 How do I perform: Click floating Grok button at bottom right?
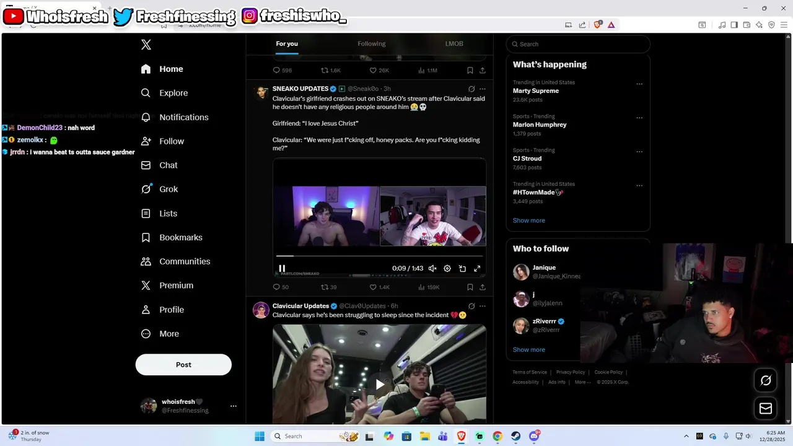pos(766,380)
